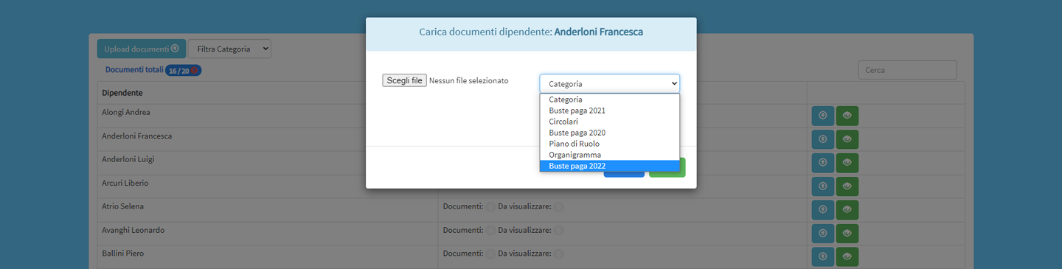The width and height of the screenshot is (1062, 269).
Task: Click eye icon for Atrio Selena row
Action: click(x=847, y=210)
